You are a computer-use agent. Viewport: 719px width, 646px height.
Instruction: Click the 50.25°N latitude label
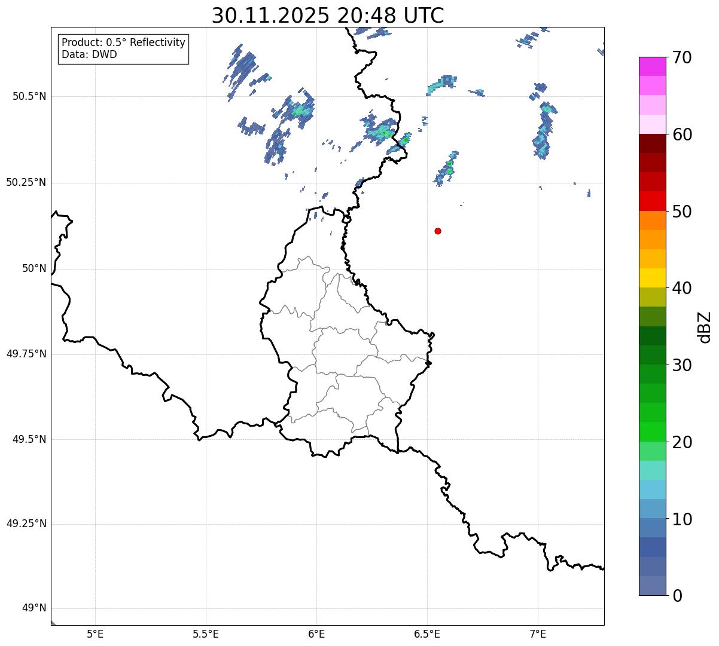(x=26, y=182)
